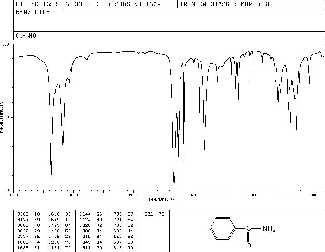Click the 849 wavenumber value
Viewport: 325px width, 252px height.
pos(87,242)
